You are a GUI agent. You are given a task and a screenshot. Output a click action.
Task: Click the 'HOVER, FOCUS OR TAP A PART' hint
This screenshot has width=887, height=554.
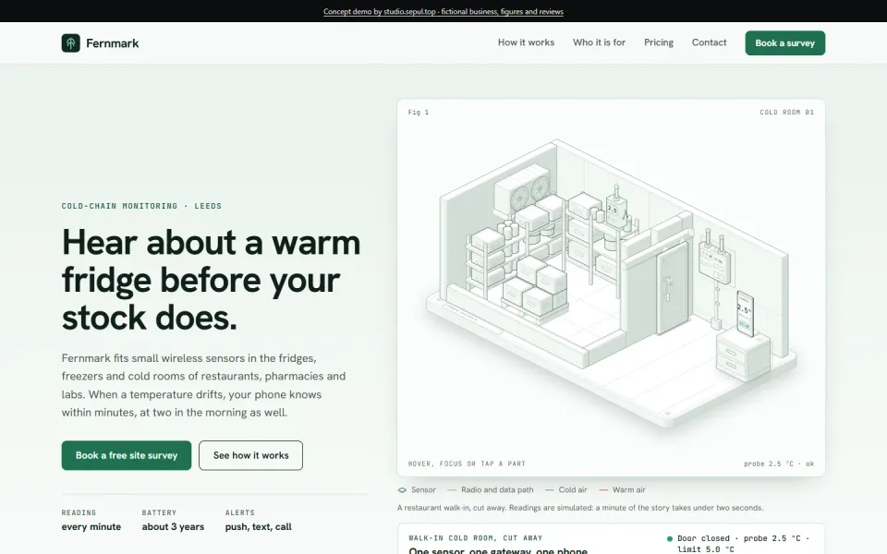point(467,464)
